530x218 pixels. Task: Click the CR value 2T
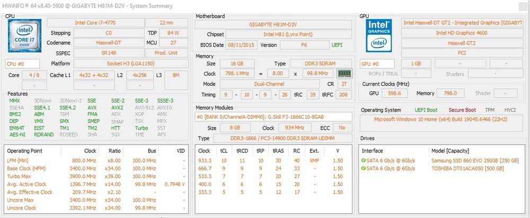point(344,84)
